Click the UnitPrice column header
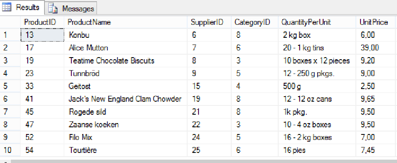Image resolution: width=397 pixels, height=163 pixels. pyautogui.click(x=376, y=22)
